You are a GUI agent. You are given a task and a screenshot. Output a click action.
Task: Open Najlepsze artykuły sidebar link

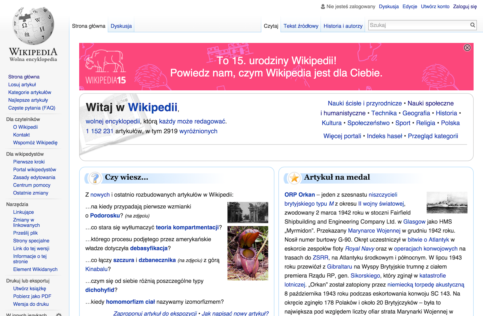[x=28, y=100]
